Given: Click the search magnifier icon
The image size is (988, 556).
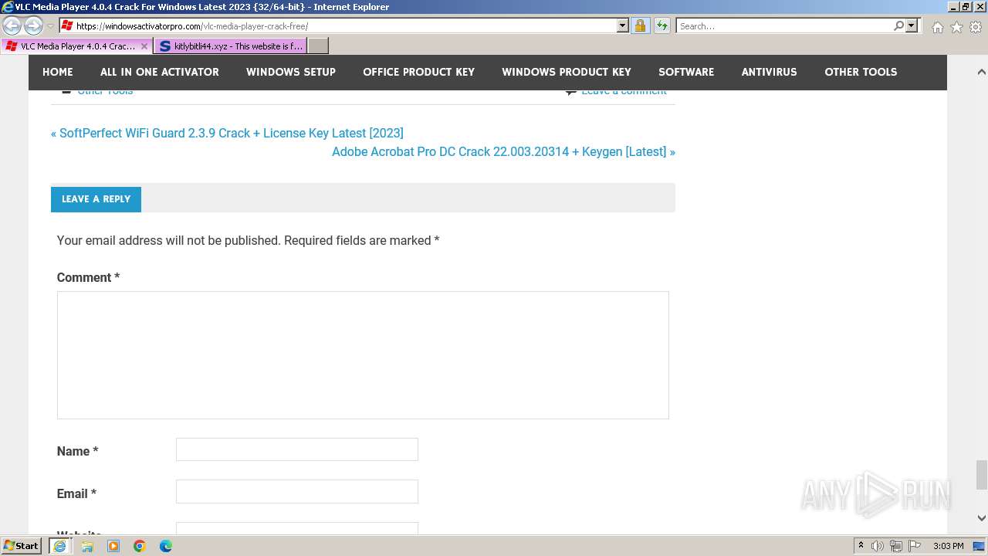Looking at the screenshot, I should (898, 26).
